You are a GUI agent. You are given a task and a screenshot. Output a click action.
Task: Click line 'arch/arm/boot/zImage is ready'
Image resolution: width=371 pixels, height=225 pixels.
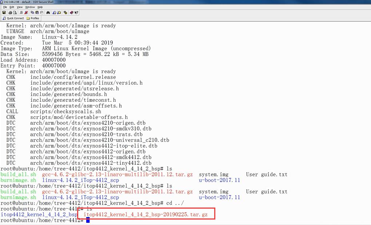[73, 25]
